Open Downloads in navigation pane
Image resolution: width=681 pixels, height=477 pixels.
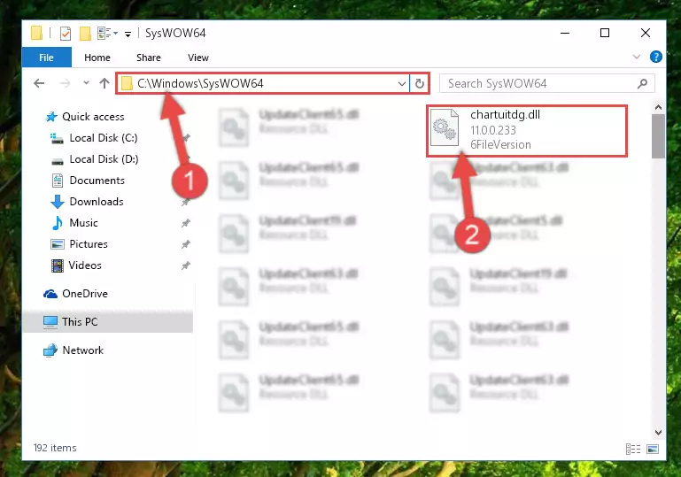[x=97, y=202]
